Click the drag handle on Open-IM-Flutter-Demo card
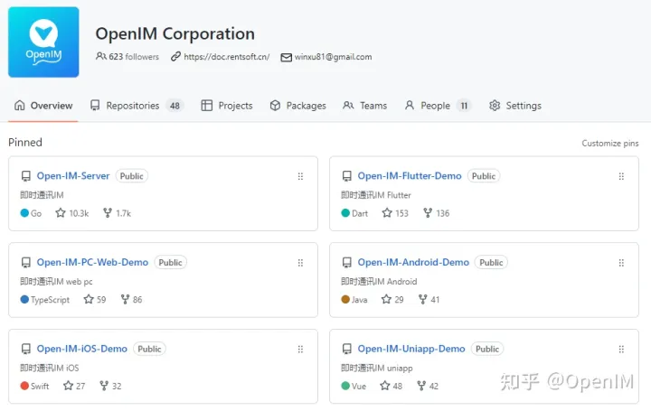The height and width of the screenshot is (411, 651). [x=621, y=176]
